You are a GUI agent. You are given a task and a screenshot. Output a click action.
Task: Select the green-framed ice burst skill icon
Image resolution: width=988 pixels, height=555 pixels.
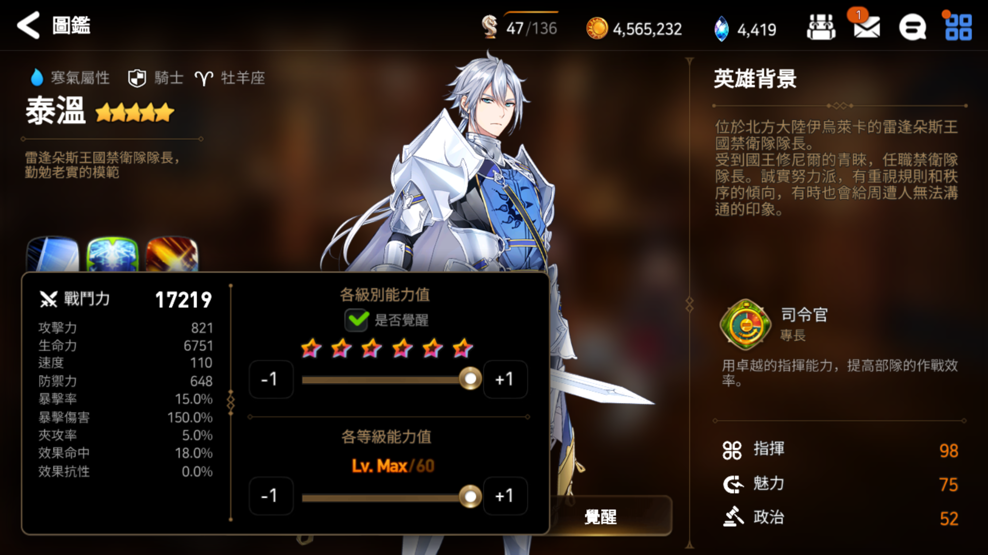tap(113, 254)
